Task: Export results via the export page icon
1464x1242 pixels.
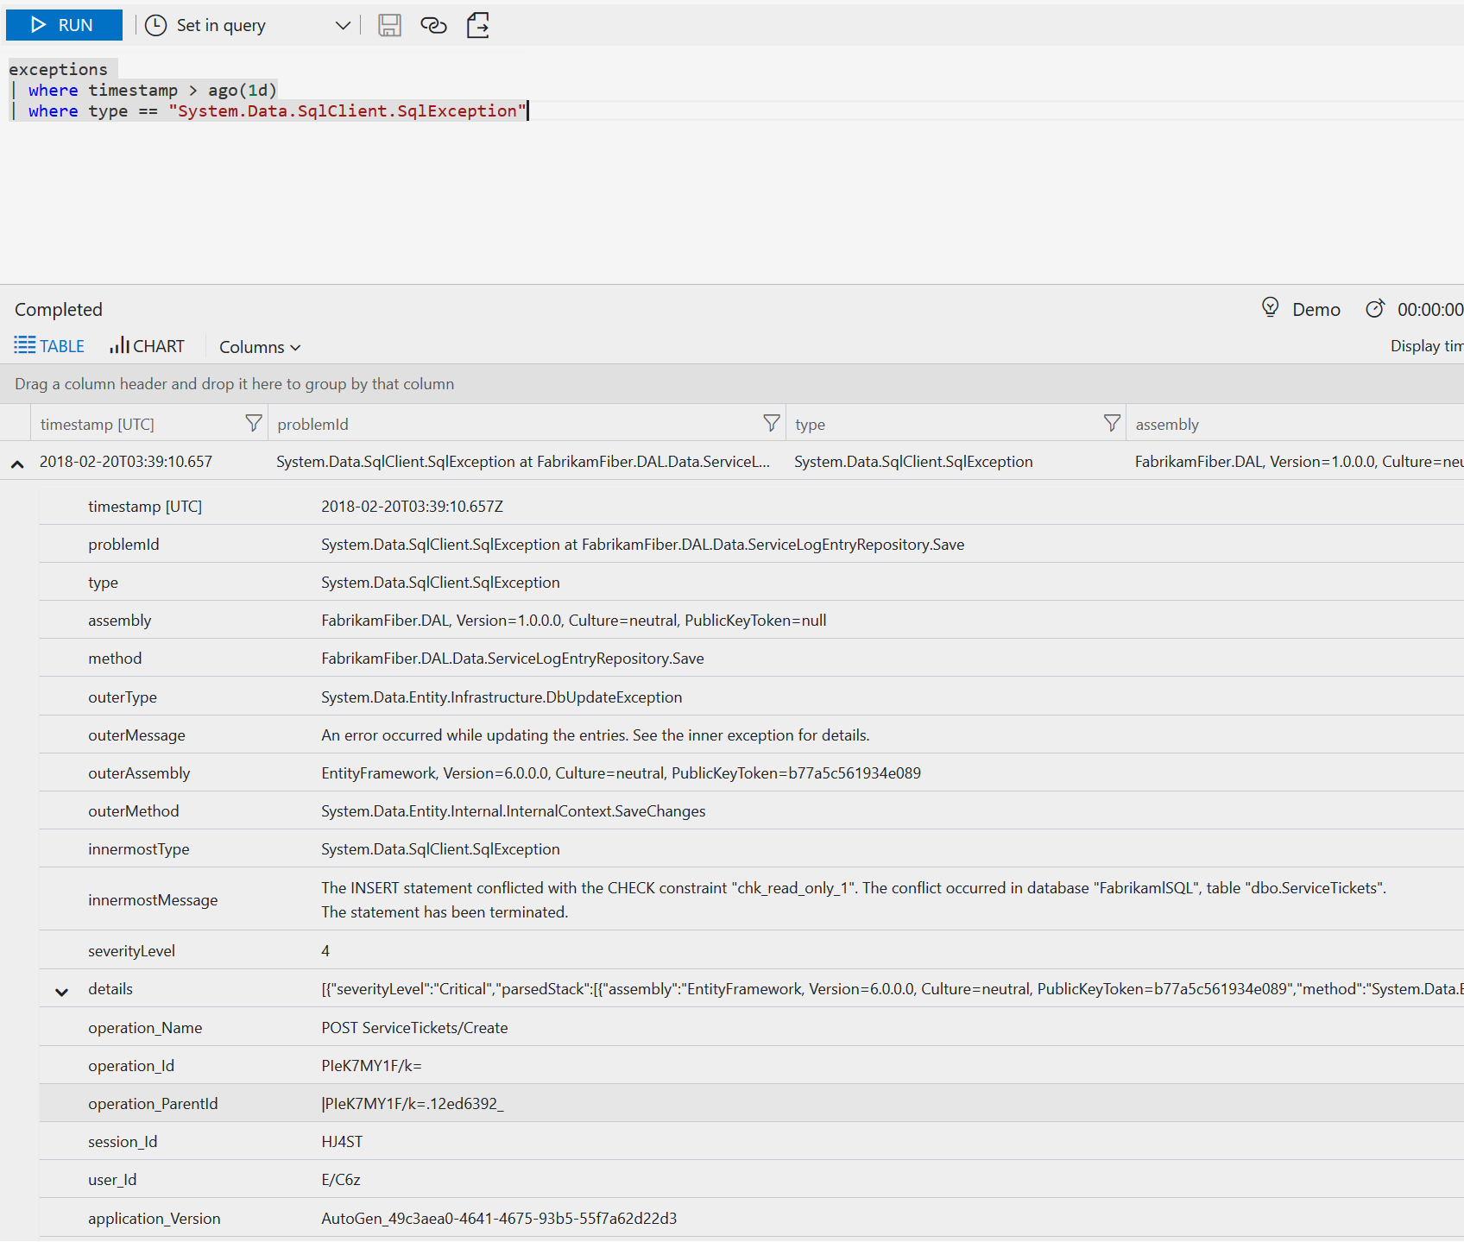Action: [477, 25]
